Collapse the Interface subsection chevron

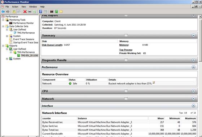[193, 106]
